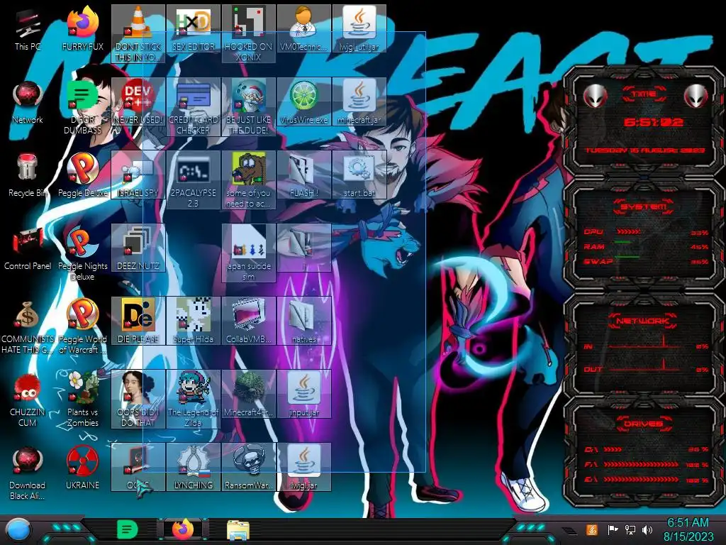The height and width of the screenshot is (545, 726).
Task: Open the Control Panel shortcut
Action: click(28, 249)
